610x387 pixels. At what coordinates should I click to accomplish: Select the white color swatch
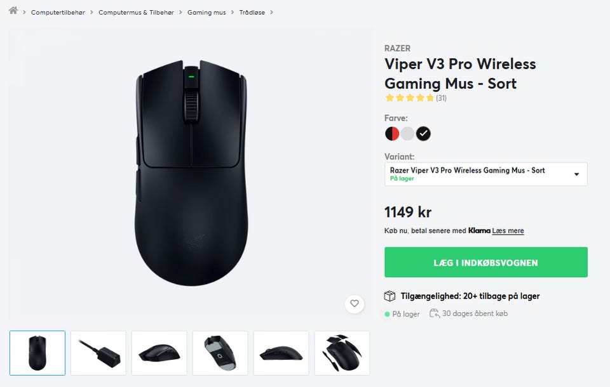[x=407, y=134]
